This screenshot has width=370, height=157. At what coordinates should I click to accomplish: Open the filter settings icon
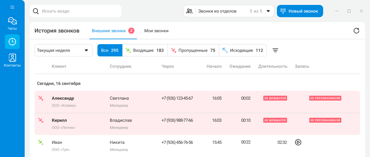[275, 51]
